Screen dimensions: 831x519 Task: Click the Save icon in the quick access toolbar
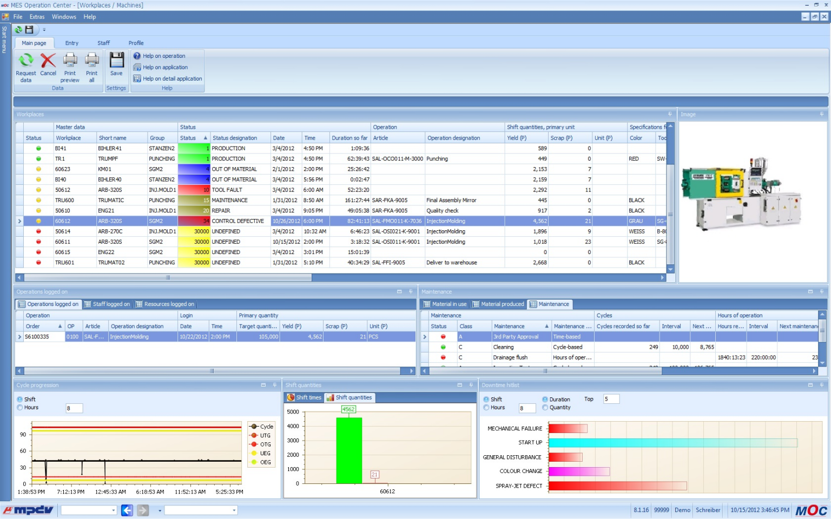pyautogui.click(x=29, y=30)
